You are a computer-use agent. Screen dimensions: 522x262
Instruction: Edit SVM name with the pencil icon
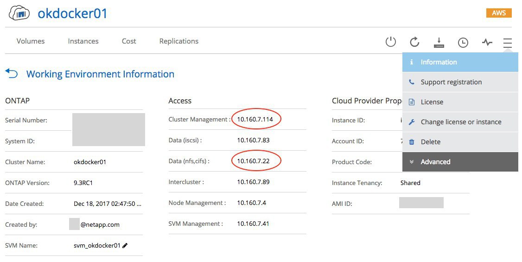click(x=125, y=246)
